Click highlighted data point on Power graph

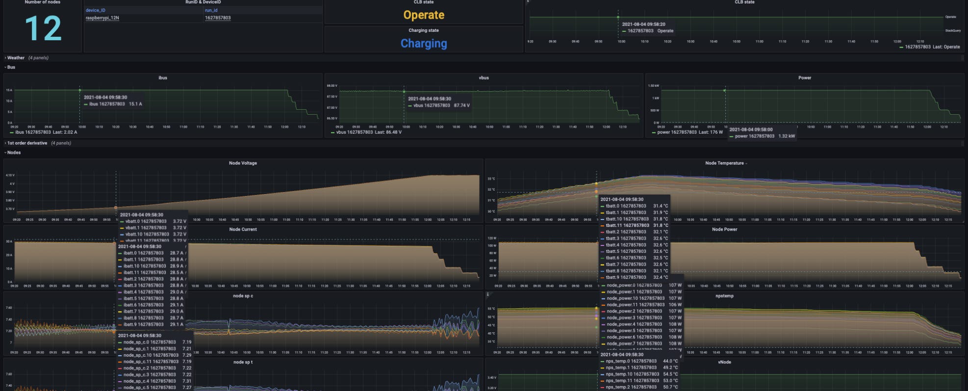725,90
